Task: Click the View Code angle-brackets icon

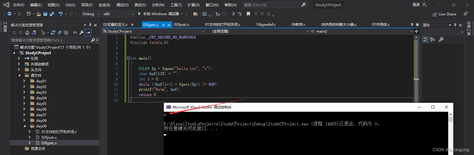Action: (x=75, y=33)
